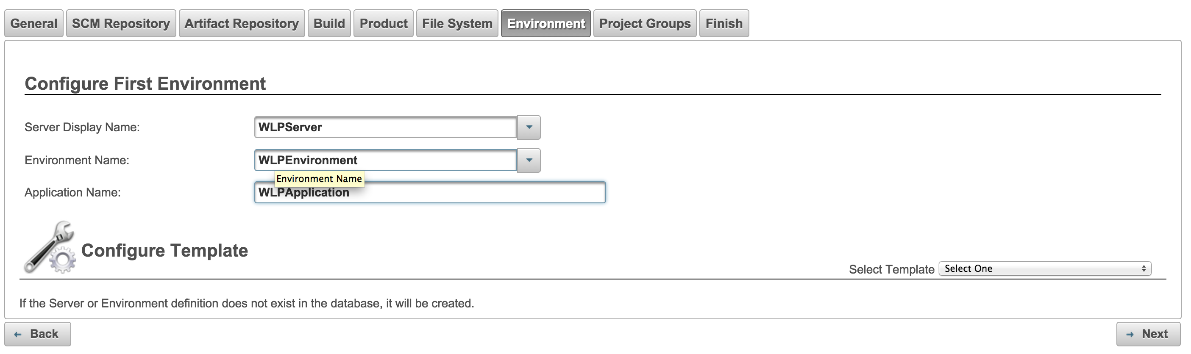This screenshot has width=1191, height=354.
Task: Select the Environment tab
Action: (546, 24)
